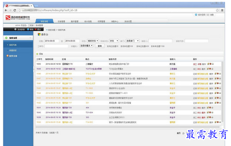The width and height of the screenshot is (231, 146).
Task: Click the edit icon in row 1638
Action: coord(215,122)
